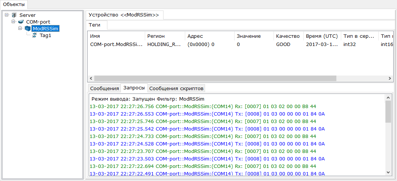Sort by the Значение column header
397x181 pixels.
pos(254,36)
